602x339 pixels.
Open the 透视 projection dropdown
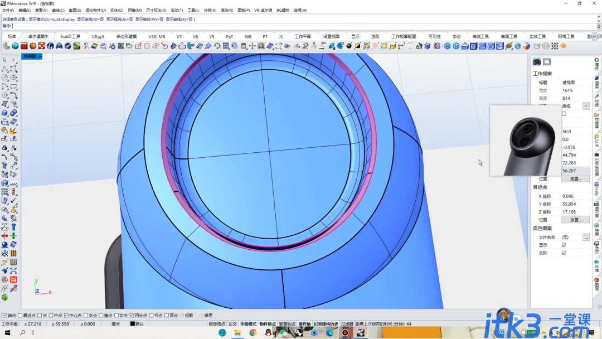[585, 106]
